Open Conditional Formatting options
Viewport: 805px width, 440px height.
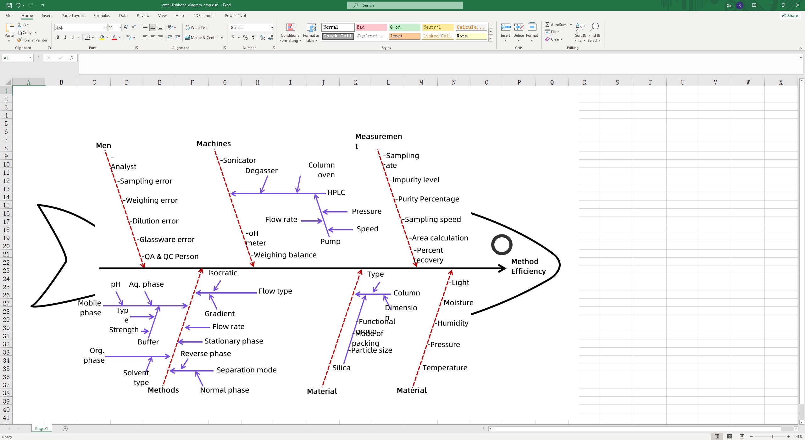point(290,33)
